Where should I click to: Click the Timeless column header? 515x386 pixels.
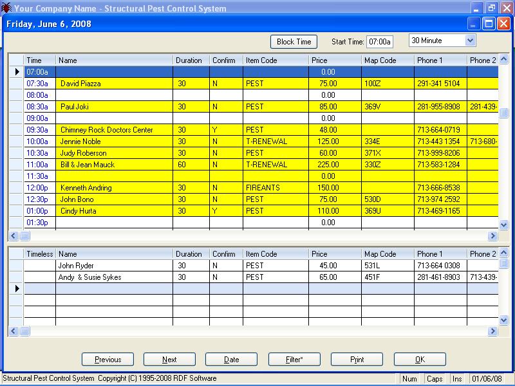pyautogui.click(x=40, y=254)
